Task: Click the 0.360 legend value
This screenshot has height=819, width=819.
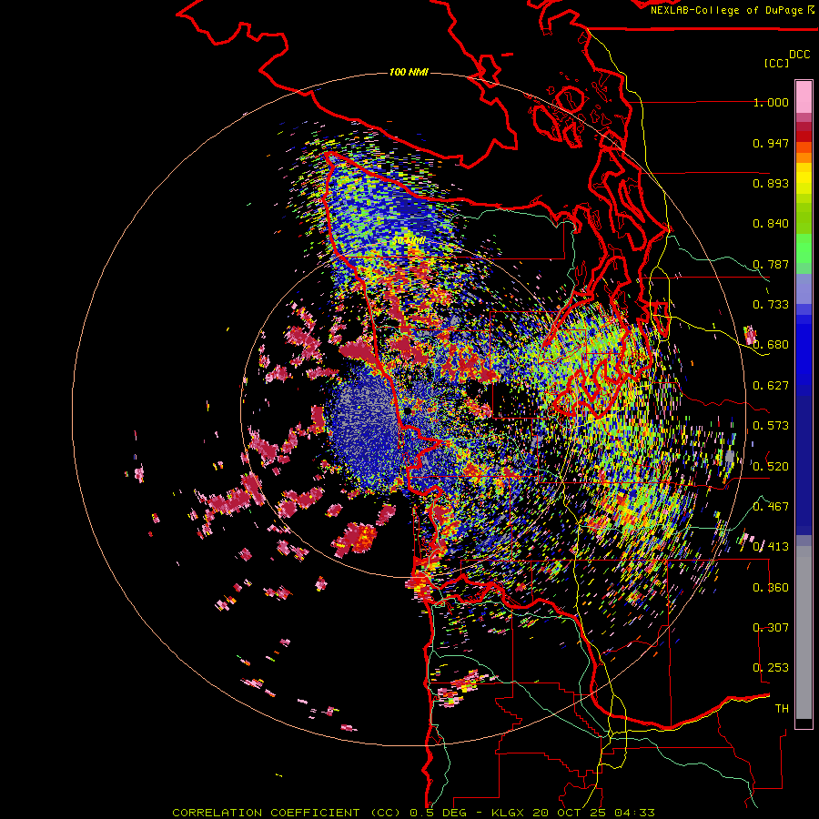Action: point(771,588)
